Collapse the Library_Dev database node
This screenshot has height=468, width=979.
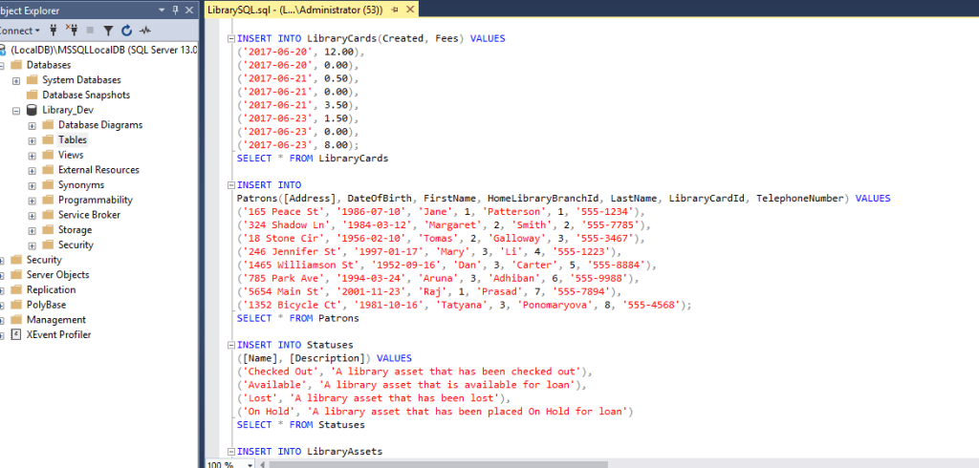pyautogui.click(x=16, y=111)
